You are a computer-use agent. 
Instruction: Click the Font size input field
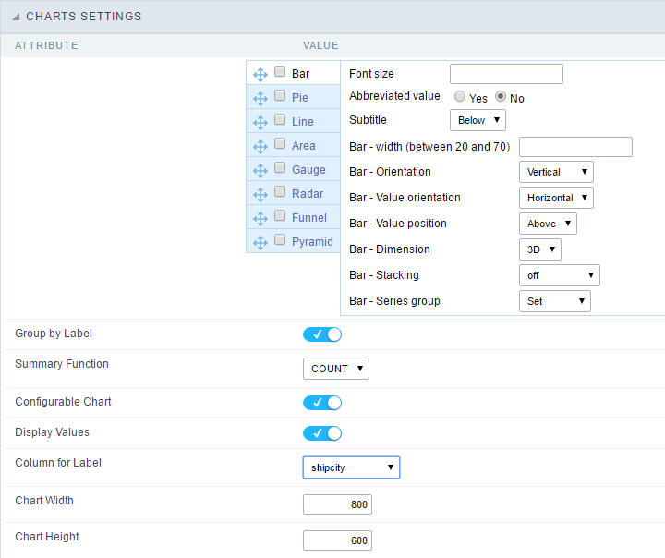506,74
